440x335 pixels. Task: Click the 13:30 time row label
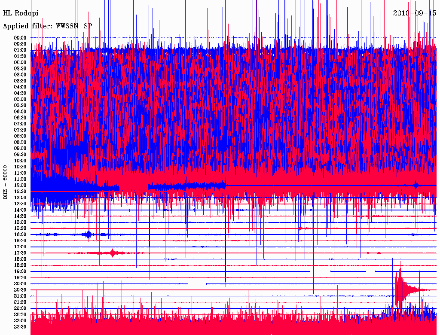pyautogui.click(x=20, y=204)
